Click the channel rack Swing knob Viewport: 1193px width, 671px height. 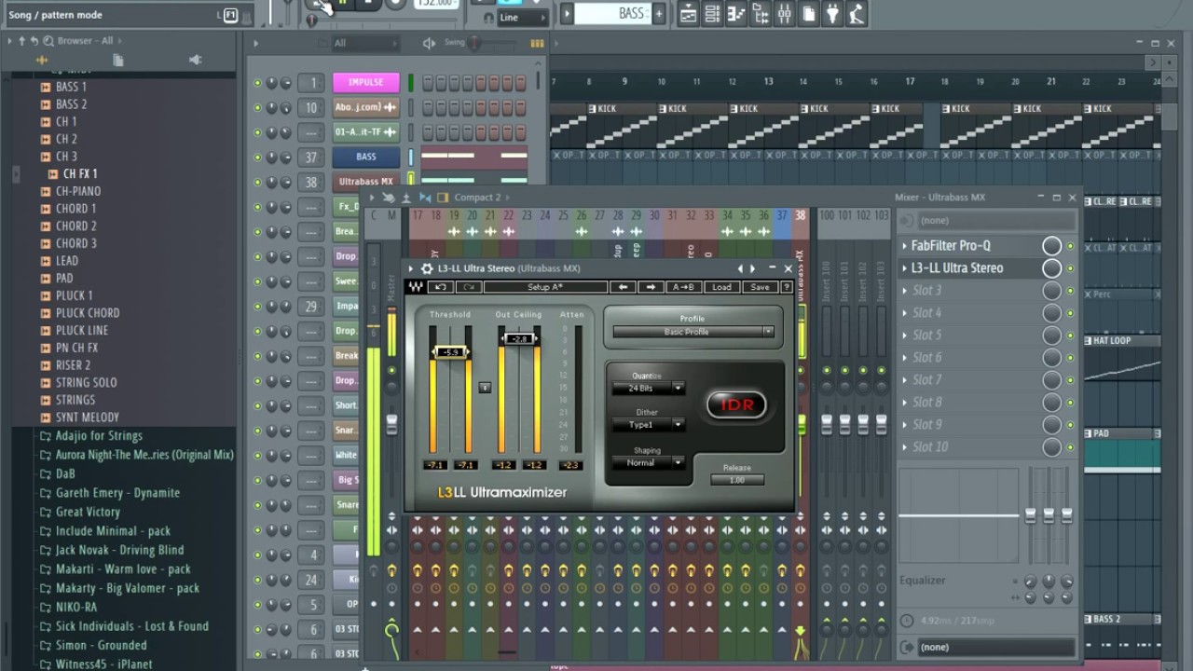click(474, 43)
